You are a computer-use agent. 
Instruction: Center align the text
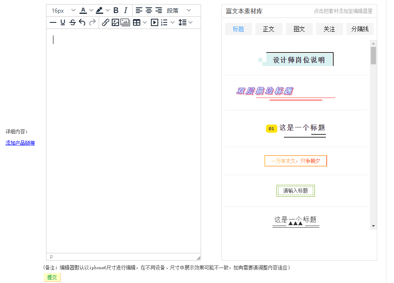tap(149, 10)
